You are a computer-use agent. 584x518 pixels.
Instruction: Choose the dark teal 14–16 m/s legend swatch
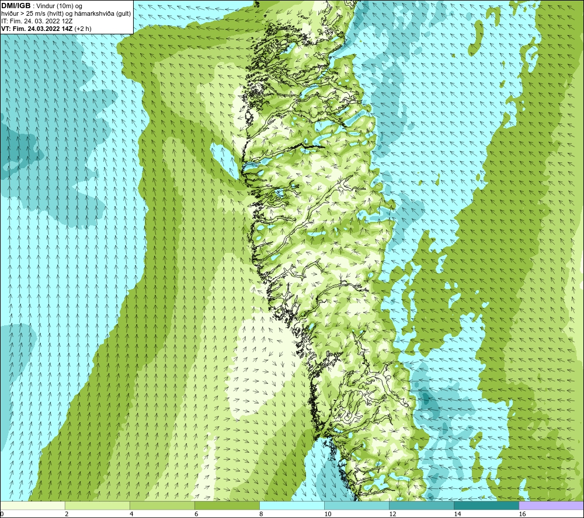486,506
